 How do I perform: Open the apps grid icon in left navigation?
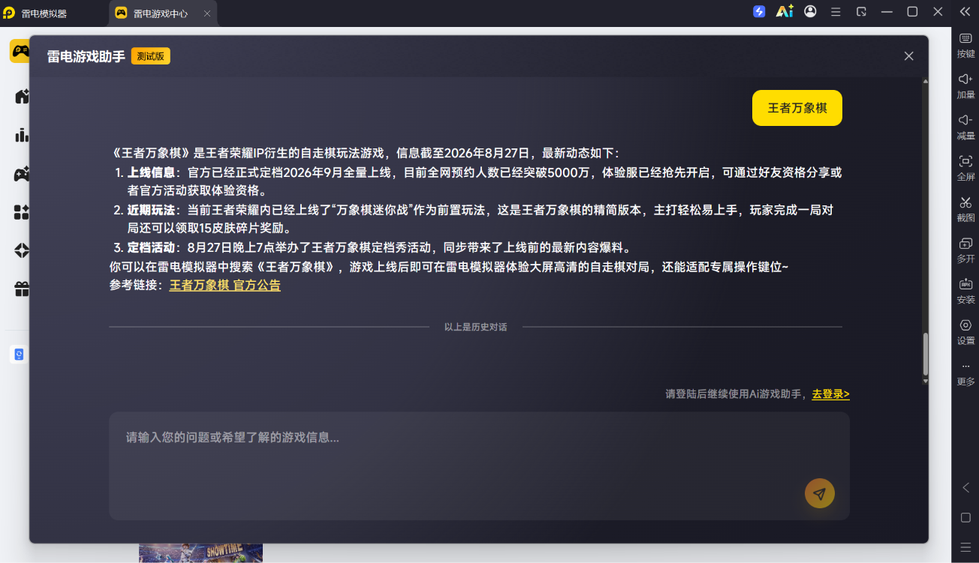pos(22,212)
